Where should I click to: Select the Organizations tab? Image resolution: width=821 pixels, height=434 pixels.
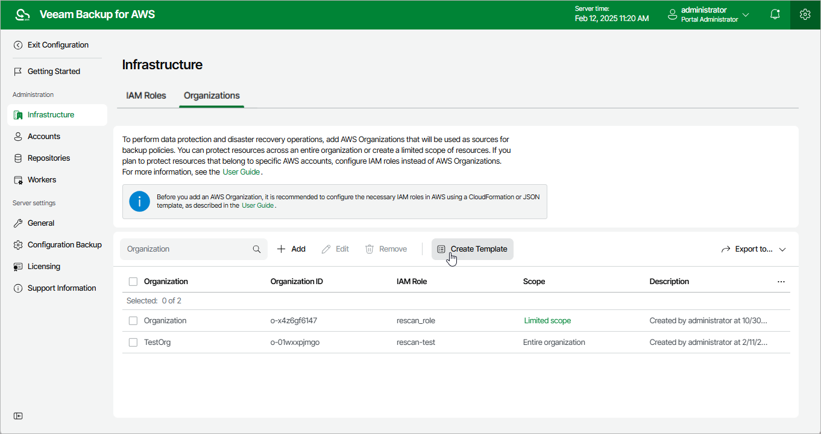(212, 96)
